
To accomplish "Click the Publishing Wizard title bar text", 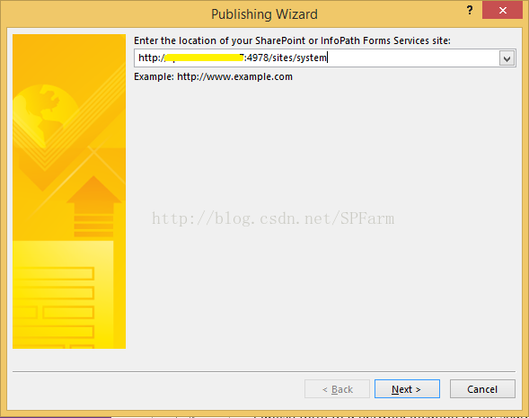I will pyautogui.click(x=264, y=14).
